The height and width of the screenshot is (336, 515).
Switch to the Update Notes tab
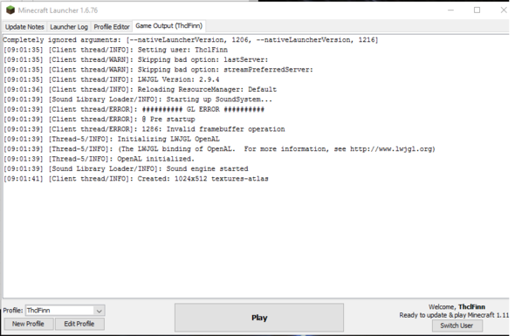tap(24, 27)
